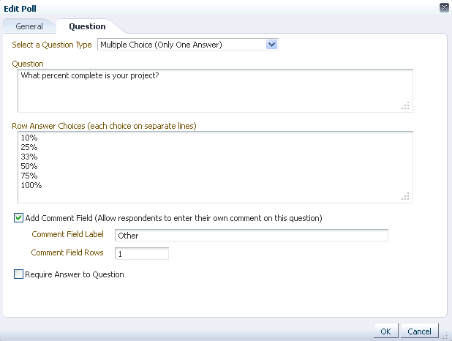452x341 pixels.
Task: Select the Question tab
Action: [87, 26]
